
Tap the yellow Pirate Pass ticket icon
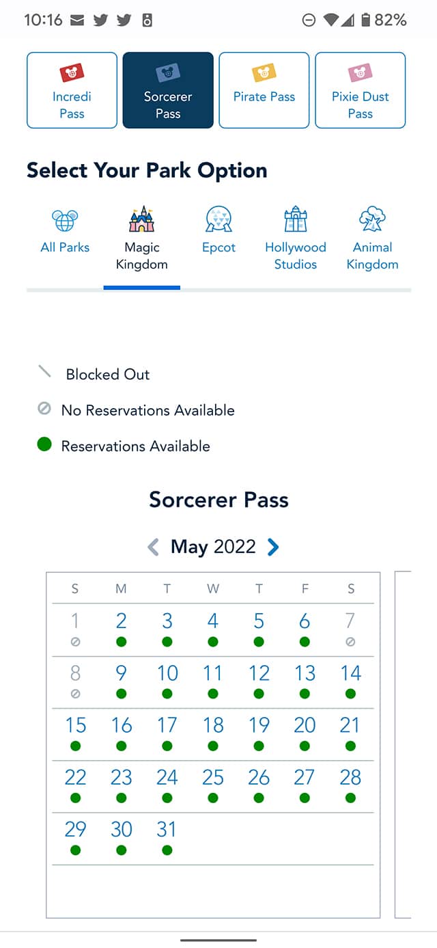264,71
